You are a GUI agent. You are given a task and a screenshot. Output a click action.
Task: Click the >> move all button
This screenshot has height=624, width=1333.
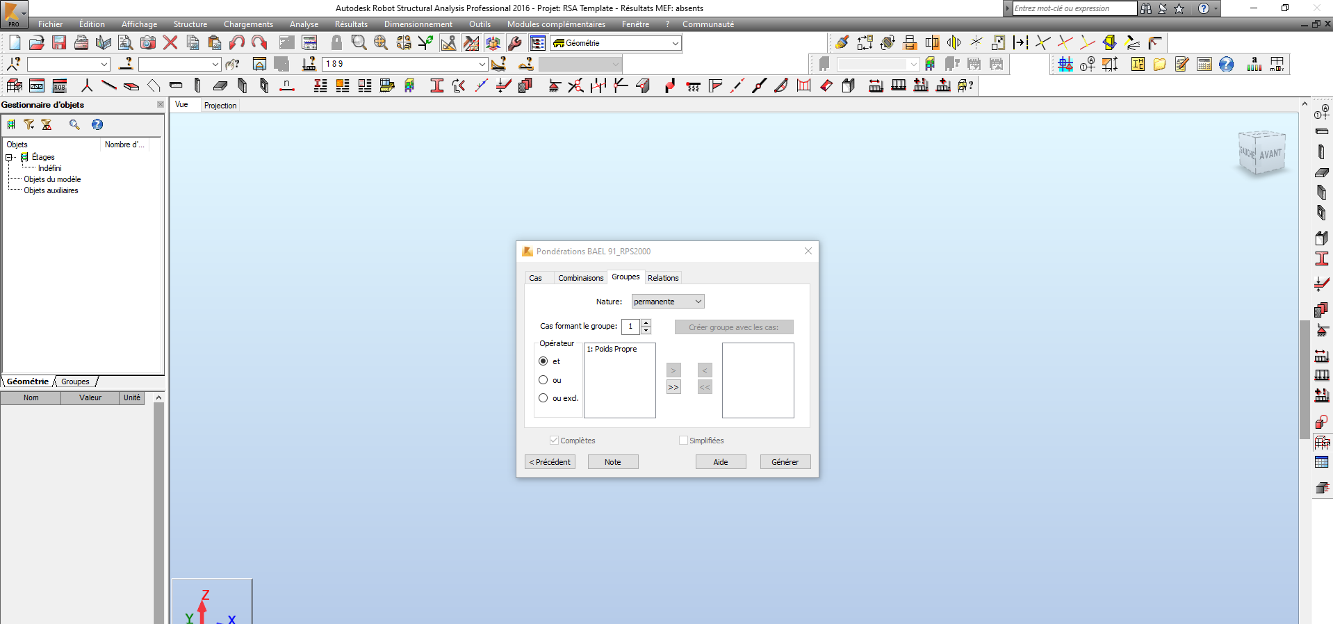[673, 387]
